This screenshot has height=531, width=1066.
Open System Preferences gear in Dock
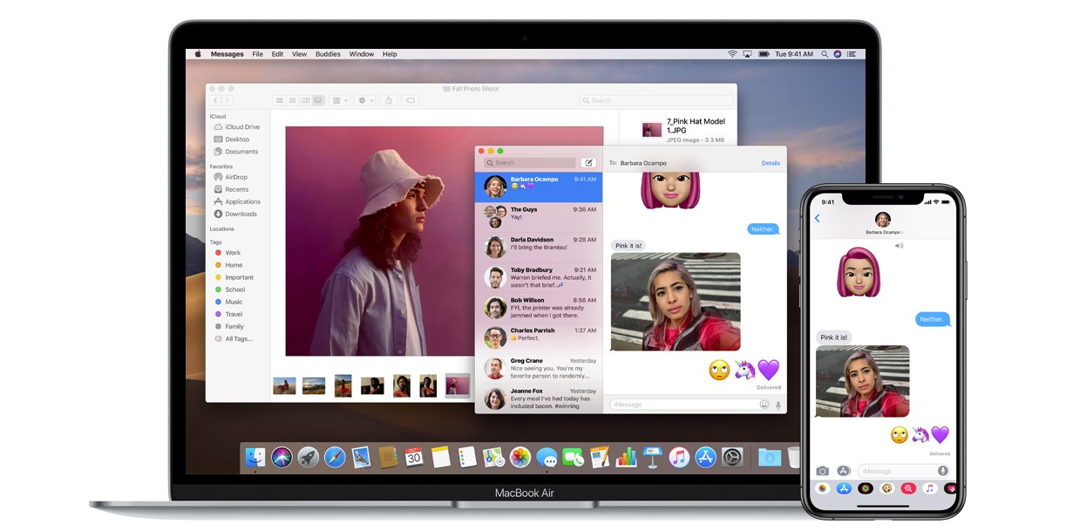732,457
